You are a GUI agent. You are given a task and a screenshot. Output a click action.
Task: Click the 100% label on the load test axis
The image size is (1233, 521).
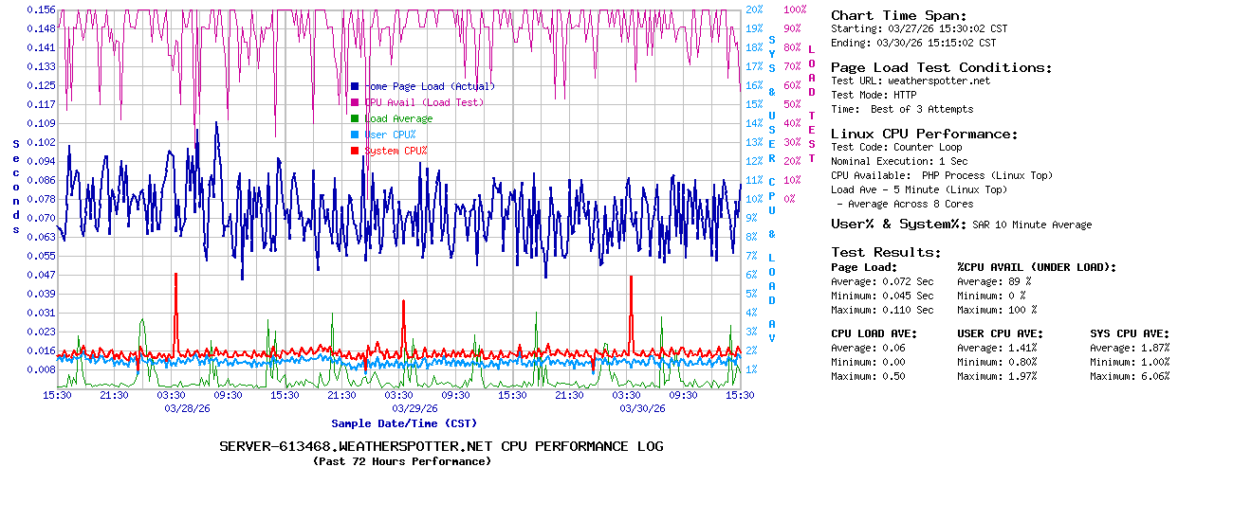click(x=795, y=9)
